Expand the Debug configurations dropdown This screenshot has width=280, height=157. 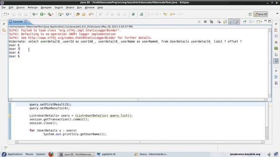pyautogui.click(x=37, y=14)
